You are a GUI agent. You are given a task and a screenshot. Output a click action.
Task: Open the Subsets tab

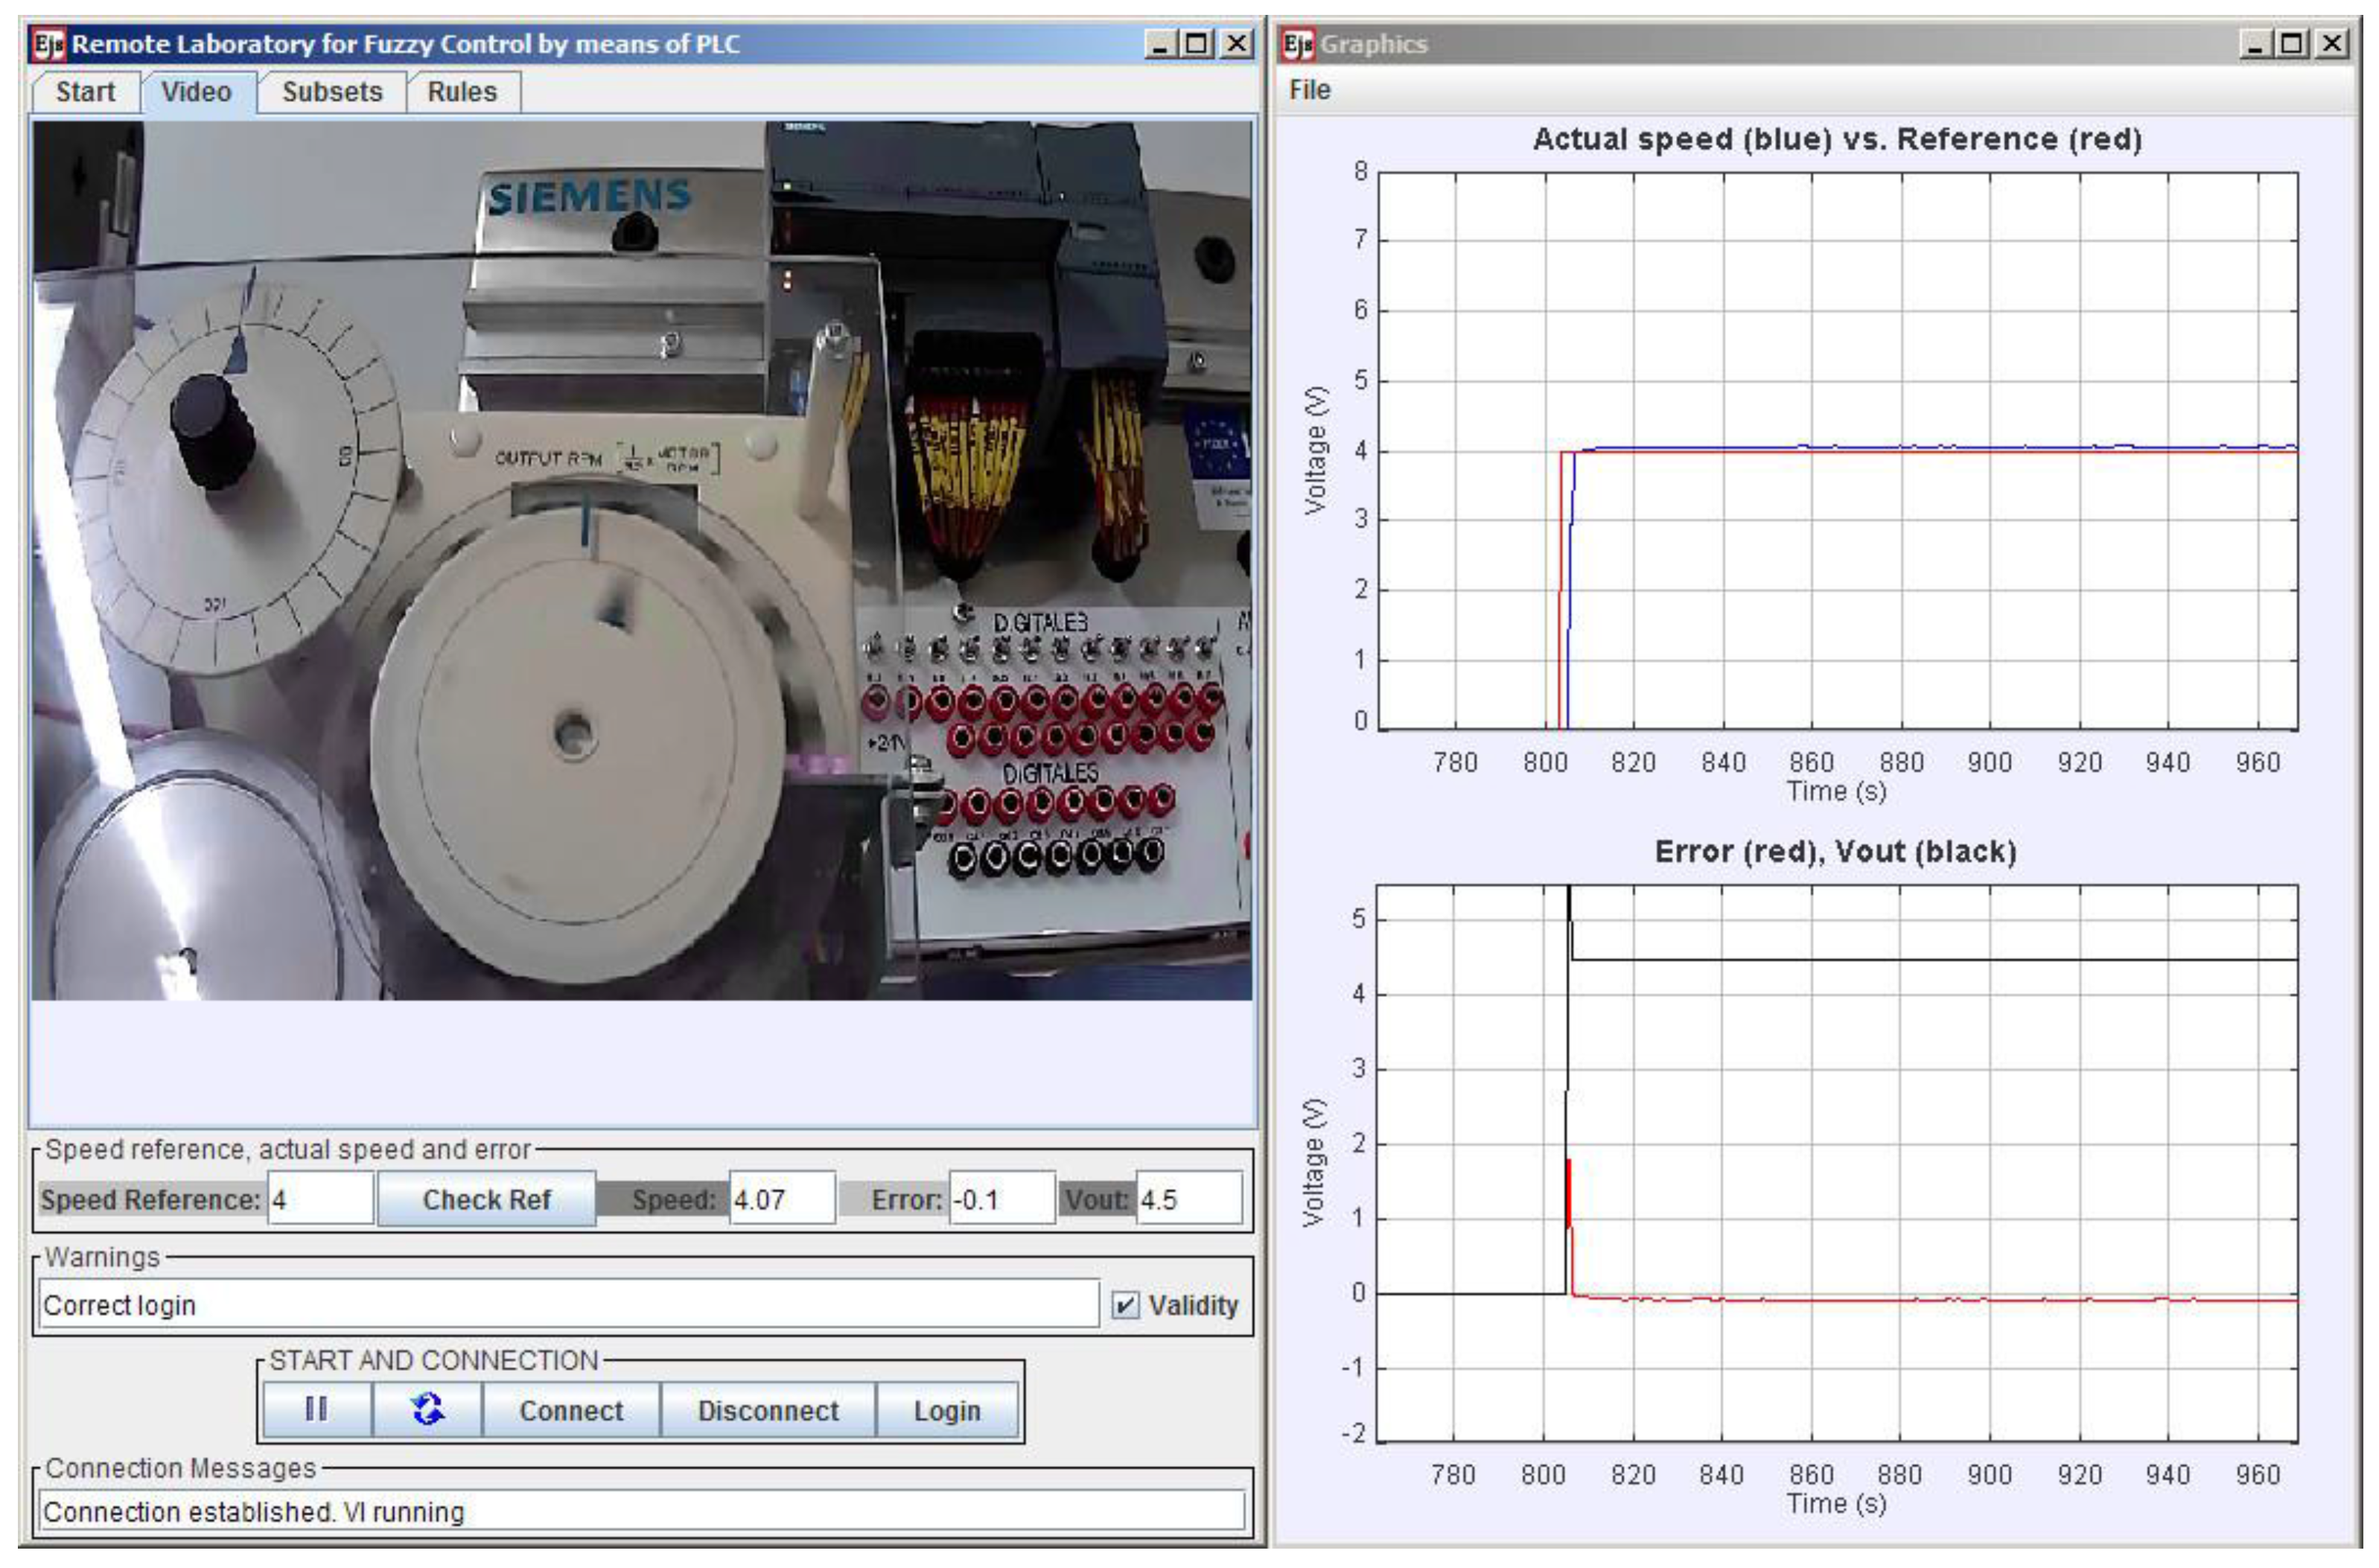[x=332, y=92]
